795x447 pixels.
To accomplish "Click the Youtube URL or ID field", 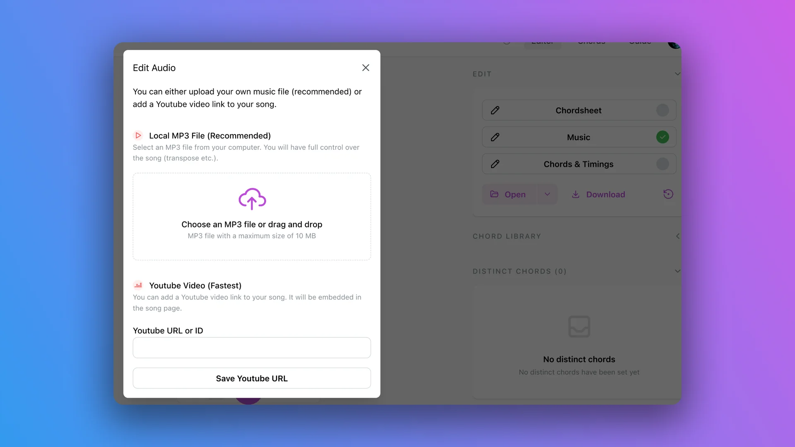I will click(252, 348).
